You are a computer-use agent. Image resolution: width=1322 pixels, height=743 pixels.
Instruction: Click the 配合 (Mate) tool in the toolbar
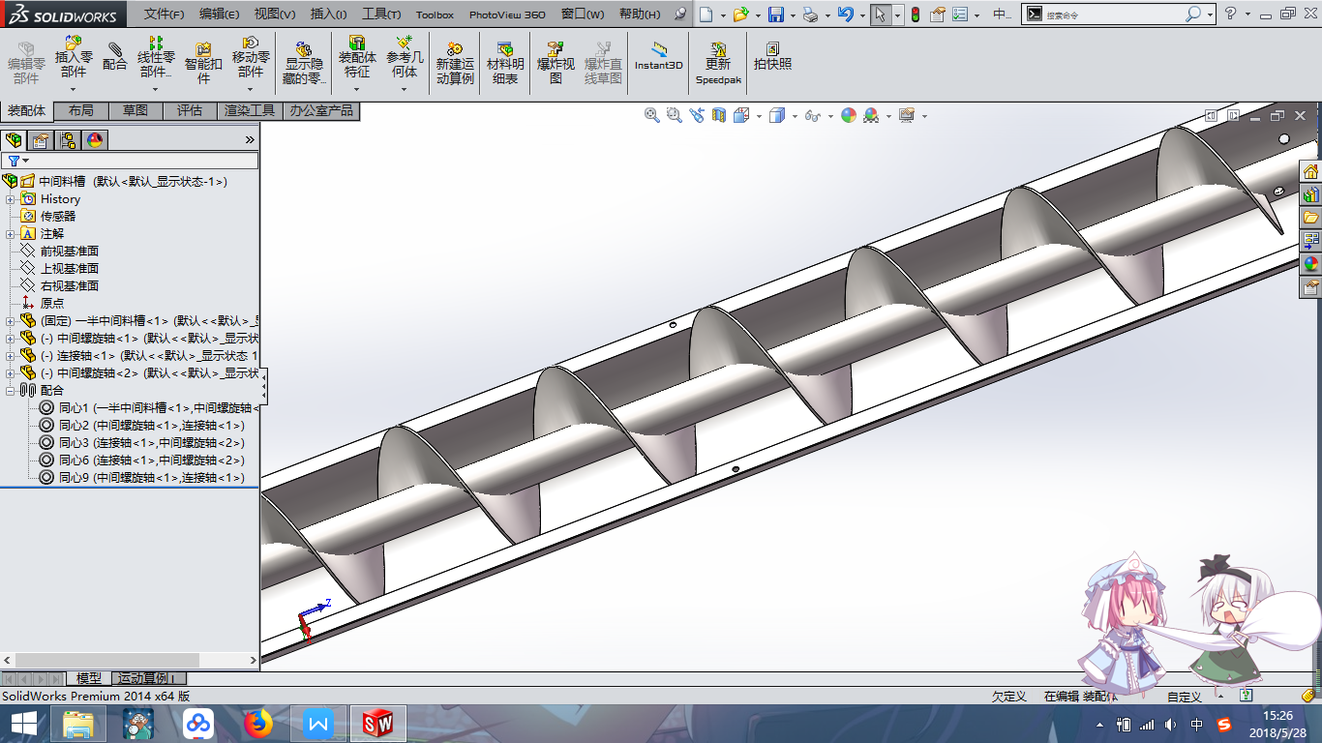click(115, 57)
